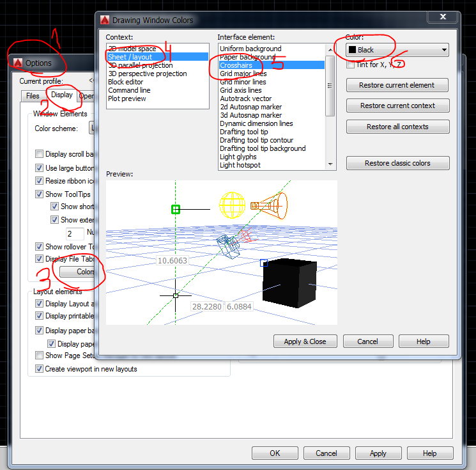
Task: Select Drafting tool tip contour element
Action: 272,141
